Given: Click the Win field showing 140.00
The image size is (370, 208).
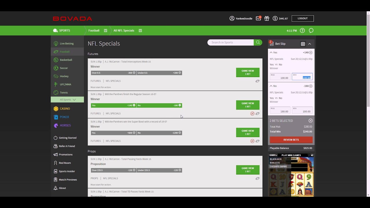Looking at the screenshot, I should coord(302,77).
